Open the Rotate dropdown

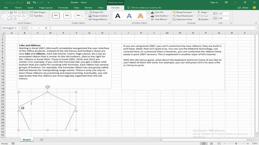click(x=204, y=19)
